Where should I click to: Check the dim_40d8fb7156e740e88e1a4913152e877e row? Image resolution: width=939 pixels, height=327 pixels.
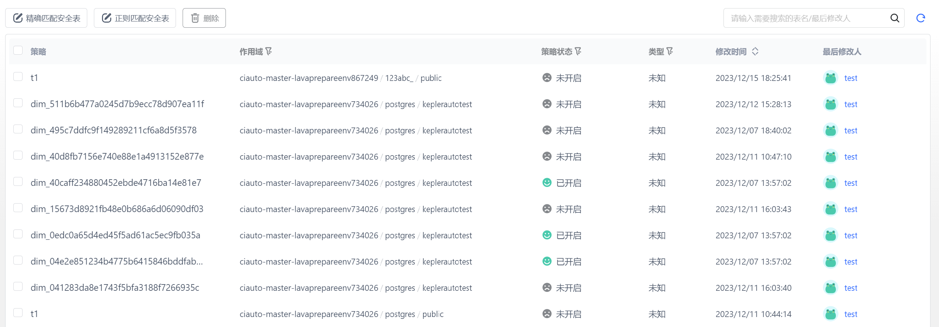[18, 155]
